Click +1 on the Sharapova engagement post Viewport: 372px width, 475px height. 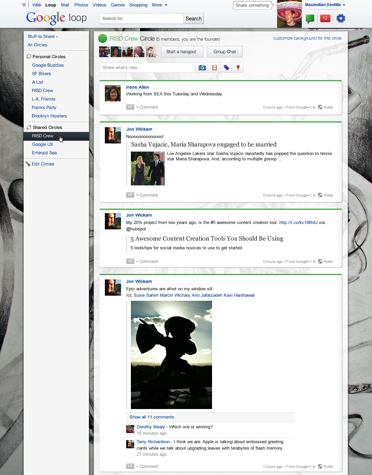pos(130,195)
